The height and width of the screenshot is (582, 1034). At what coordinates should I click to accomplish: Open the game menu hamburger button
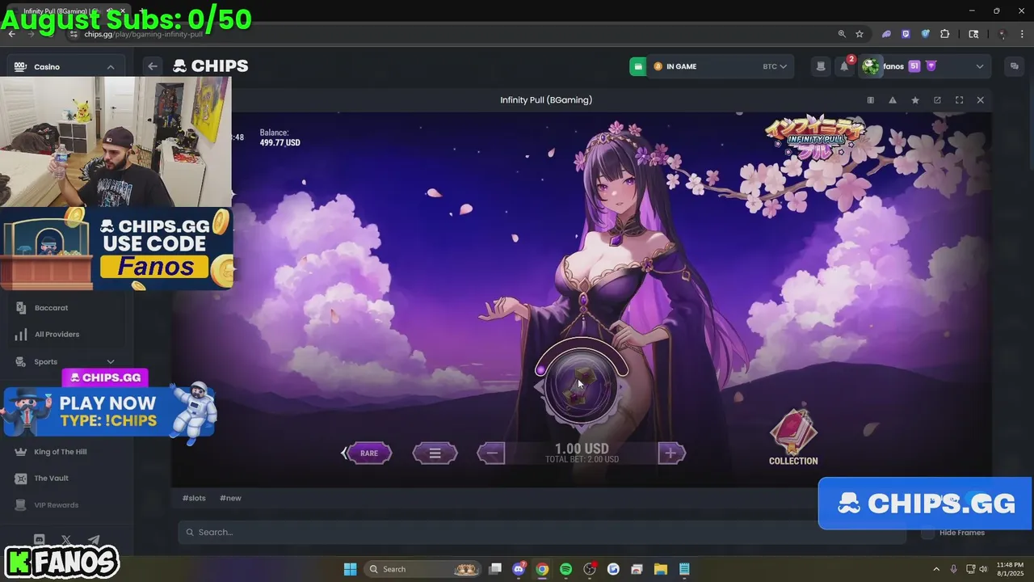coord(435,453)
